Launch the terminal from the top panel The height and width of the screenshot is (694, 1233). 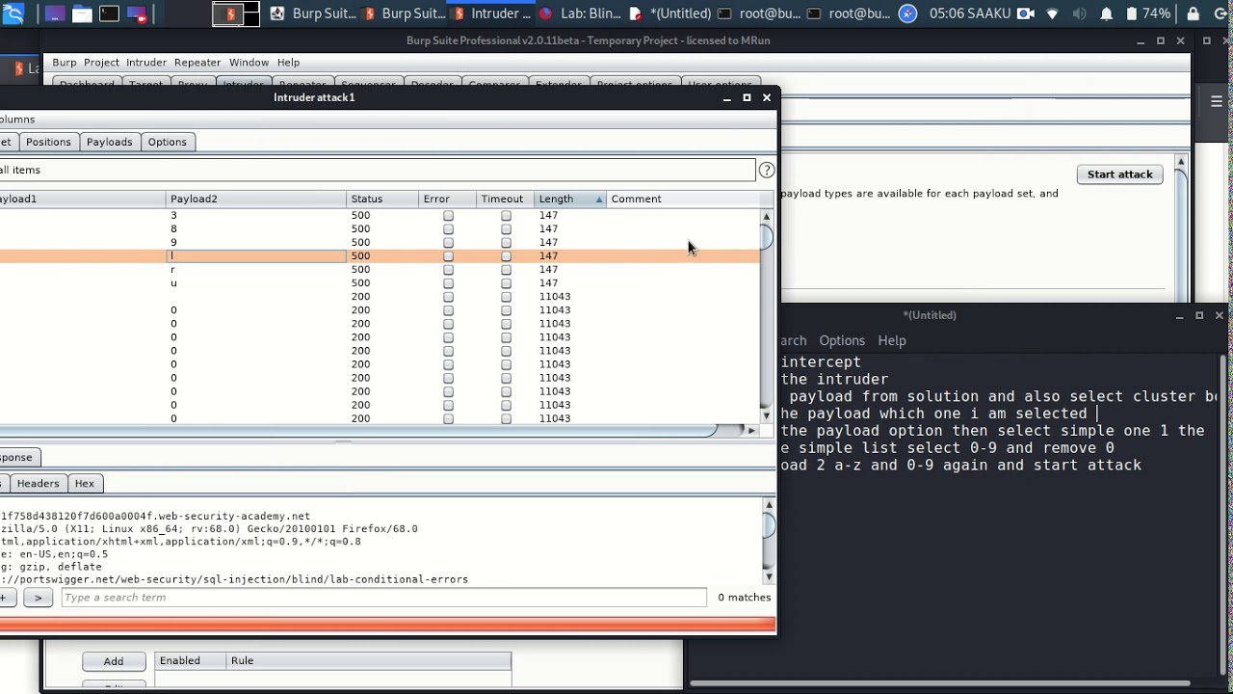[109, 13]
